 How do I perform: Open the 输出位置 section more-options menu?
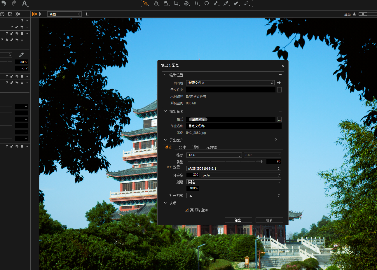[280, 75]
